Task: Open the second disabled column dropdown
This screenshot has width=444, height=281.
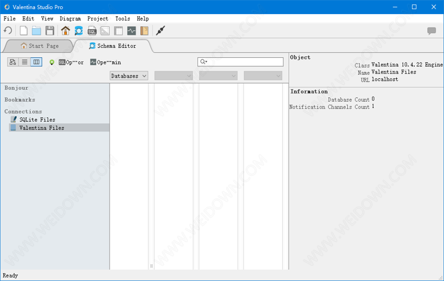Action: coord(174,76)
